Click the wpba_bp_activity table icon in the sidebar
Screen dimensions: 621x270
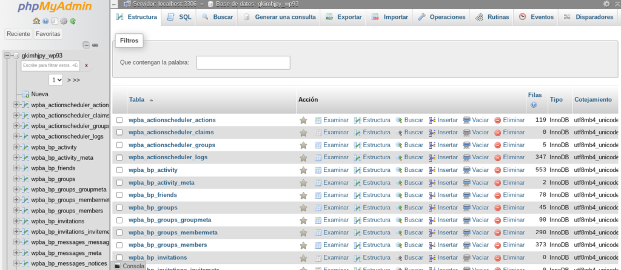(25, 147)
